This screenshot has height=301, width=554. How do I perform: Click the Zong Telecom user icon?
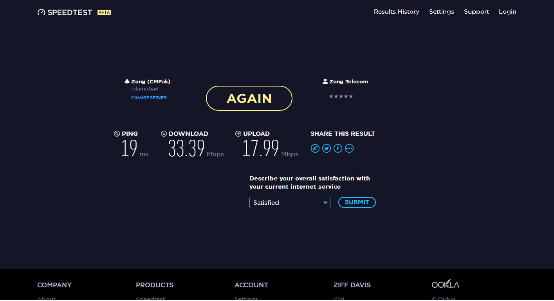pos(325,81)
